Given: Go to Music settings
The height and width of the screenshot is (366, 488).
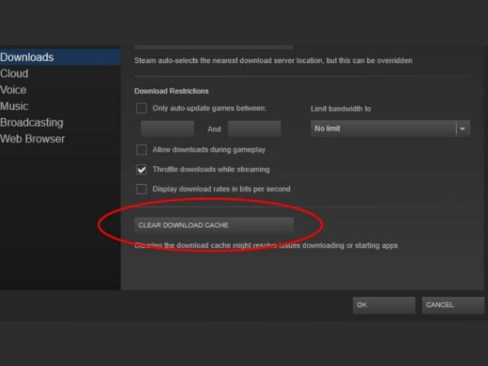Looking at the screenshot, I should (15, 106).
